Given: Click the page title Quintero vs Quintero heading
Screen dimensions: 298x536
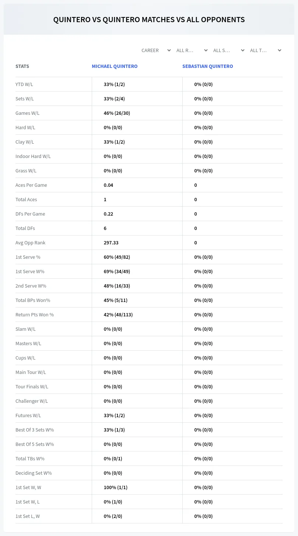Looking at the screenshot, I should point(149,20).
